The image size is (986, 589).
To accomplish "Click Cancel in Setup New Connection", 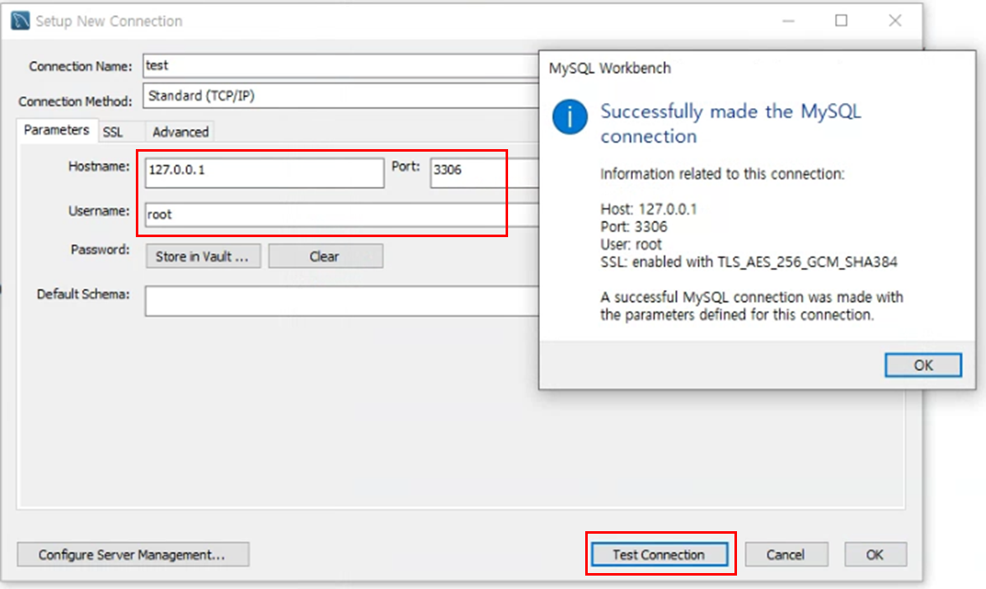I will [786, 555].
